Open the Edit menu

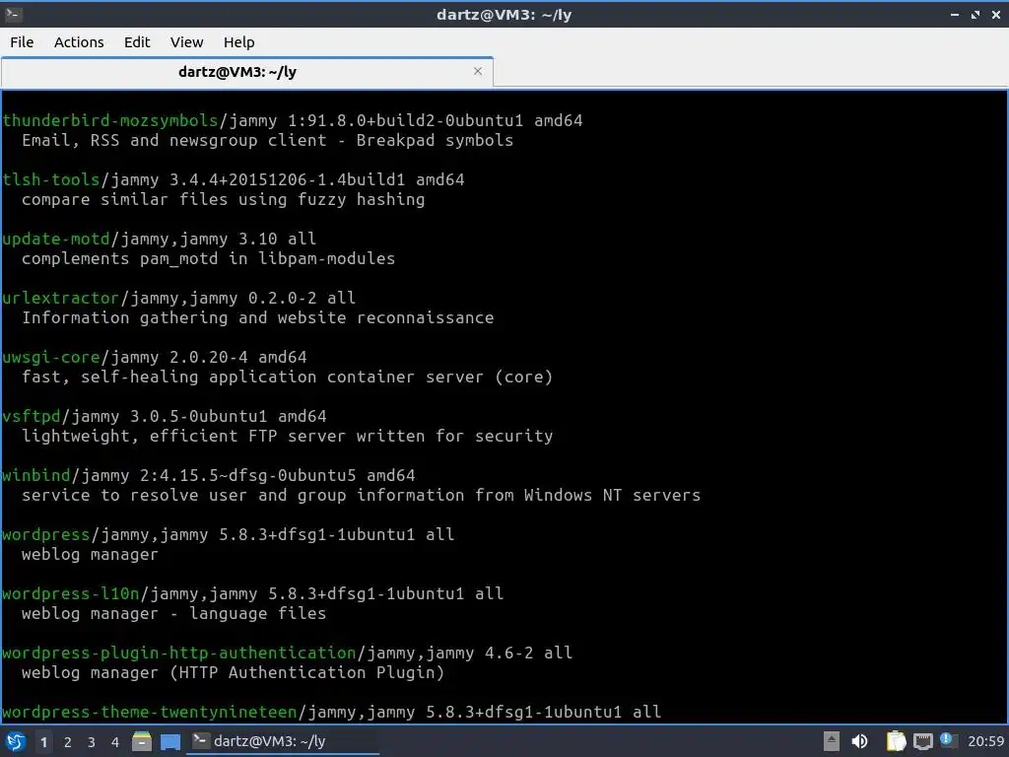tap(136, 41)
